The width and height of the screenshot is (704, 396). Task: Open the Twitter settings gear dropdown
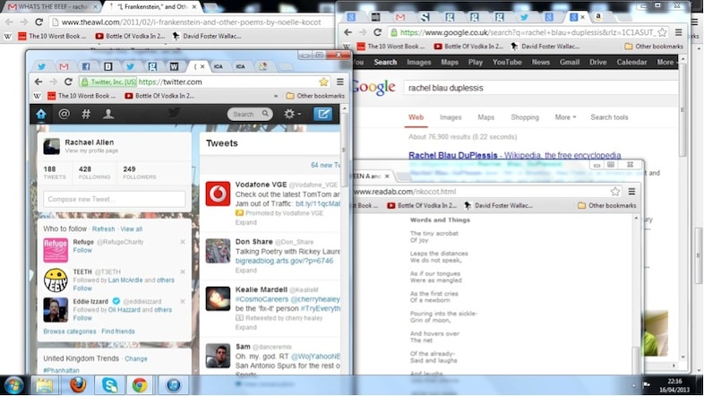pos(292,114)
